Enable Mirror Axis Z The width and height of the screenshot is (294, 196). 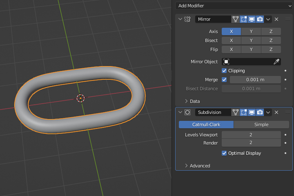[x=271, y=31]
